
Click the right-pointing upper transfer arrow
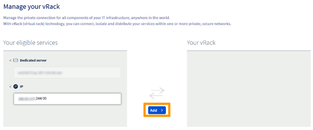(157, 91)
